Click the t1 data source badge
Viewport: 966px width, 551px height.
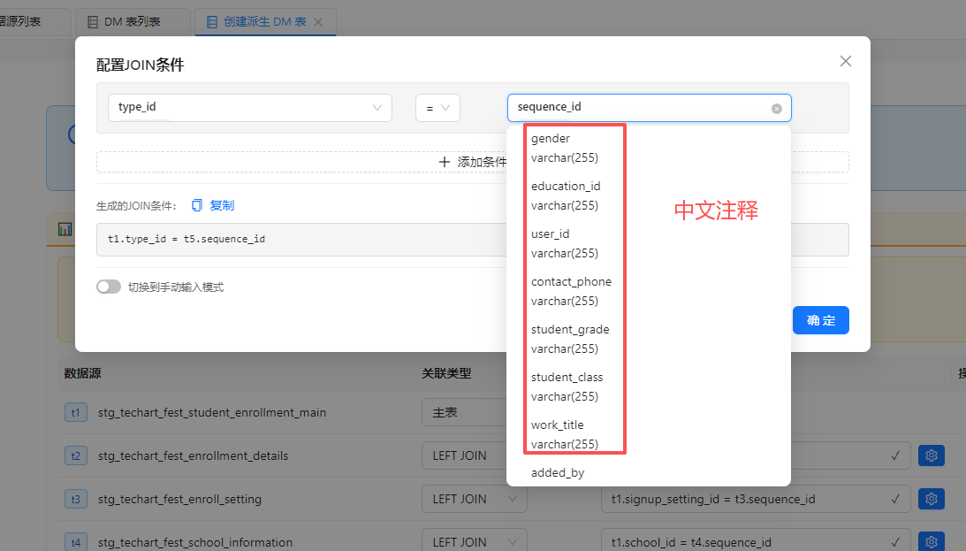(75, 412)
